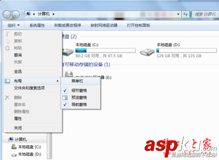Click the Forward navigation arrow button

[x=16, y=14]
